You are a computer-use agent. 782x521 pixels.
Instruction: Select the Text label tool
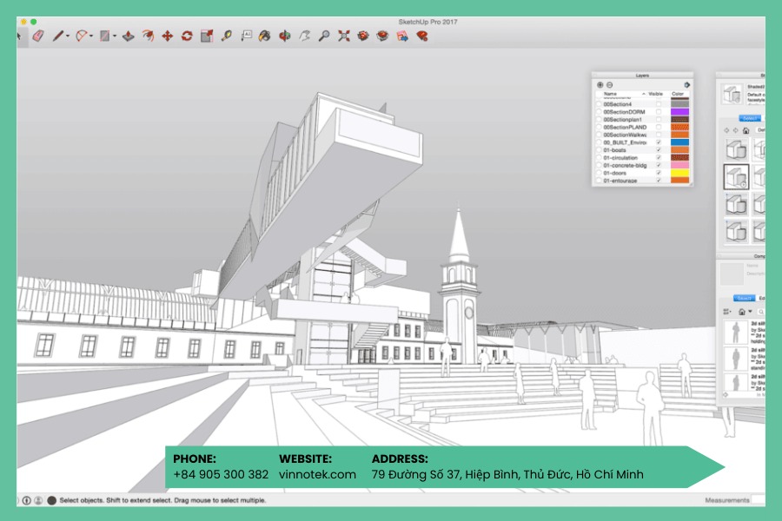[x=246, y=36]
